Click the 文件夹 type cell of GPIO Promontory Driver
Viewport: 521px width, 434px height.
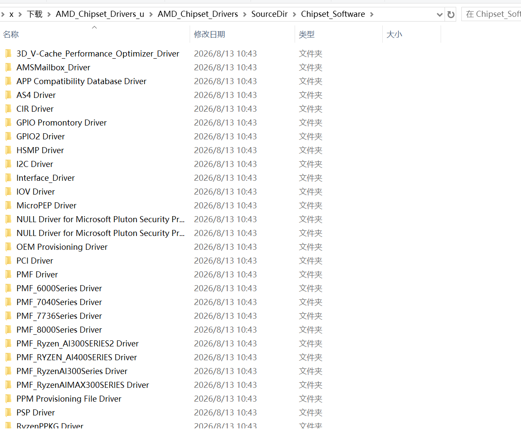click(x=311, y=123)
